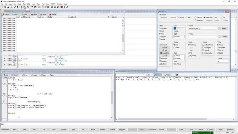Open the Break menu
Viewport: 238px width, 134px height.
(x=19, y=4)
